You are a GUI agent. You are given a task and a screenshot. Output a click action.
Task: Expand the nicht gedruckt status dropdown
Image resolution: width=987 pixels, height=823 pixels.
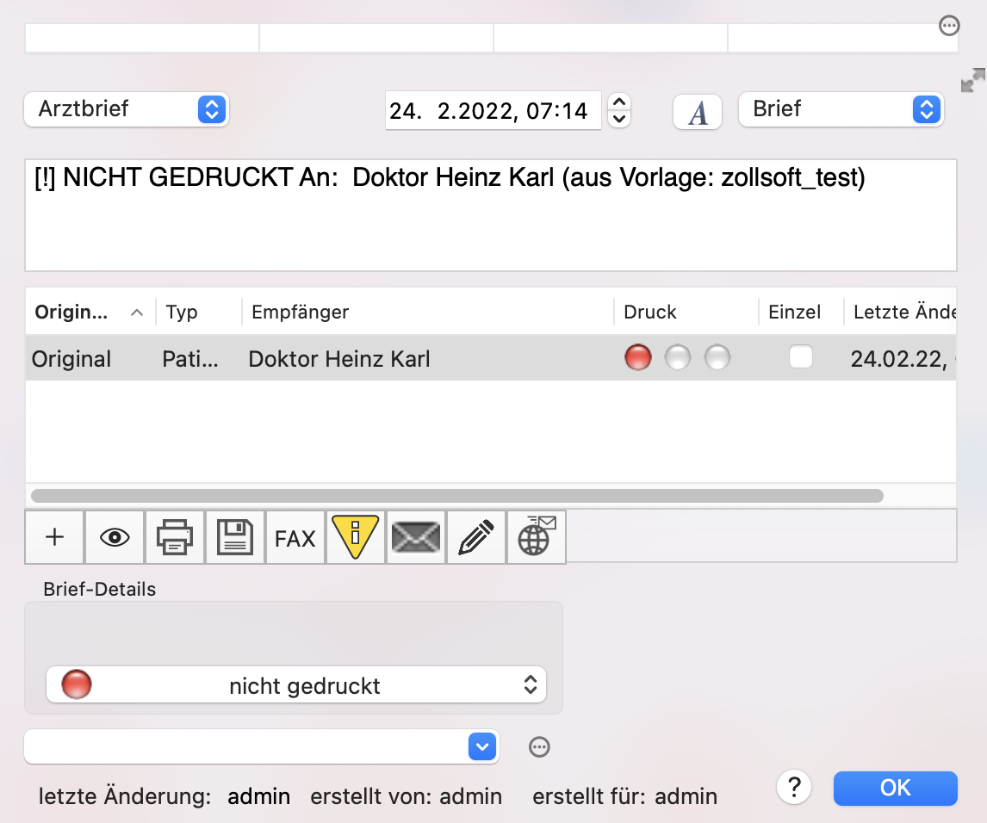(296, 684)
